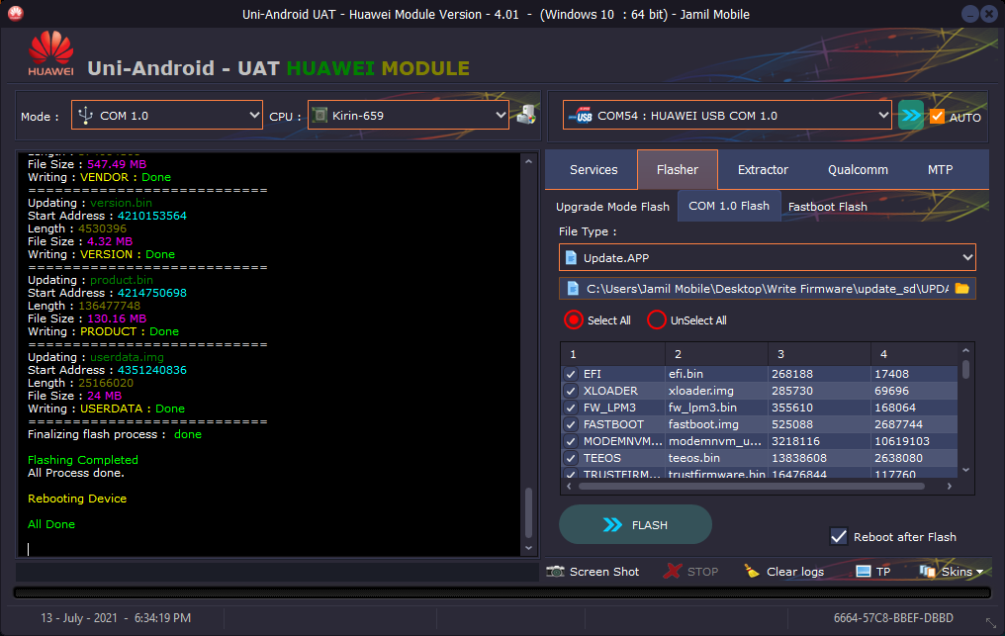1005x636 pixels.
Task: Click the device manager icon beside CPU dropdown
Action: [526, 115]
